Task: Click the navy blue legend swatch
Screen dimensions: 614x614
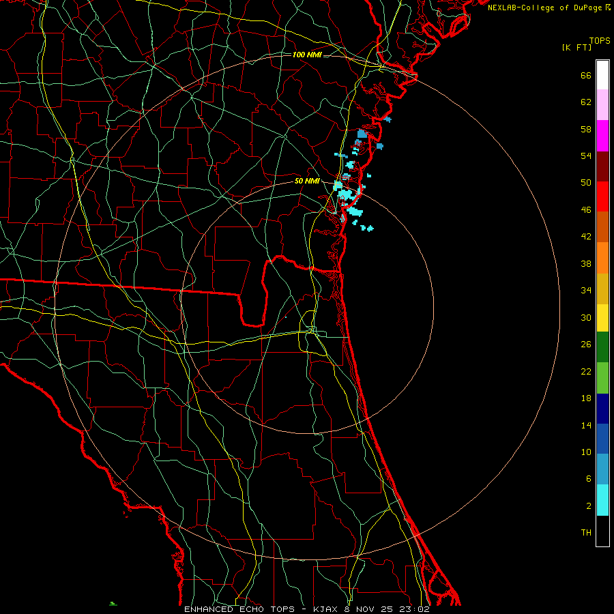Action: [x=602, y=409]
